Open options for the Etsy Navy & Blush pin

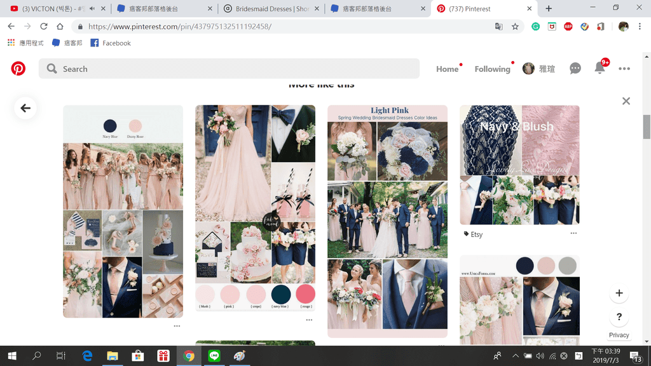tap(573, 233)
